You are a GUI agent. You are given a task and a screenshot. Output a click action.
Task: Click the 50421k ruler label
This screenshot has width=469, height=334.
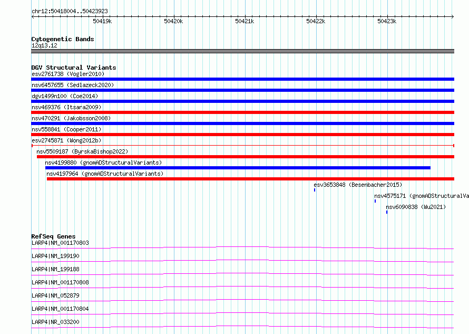click(x=245, y=21)
